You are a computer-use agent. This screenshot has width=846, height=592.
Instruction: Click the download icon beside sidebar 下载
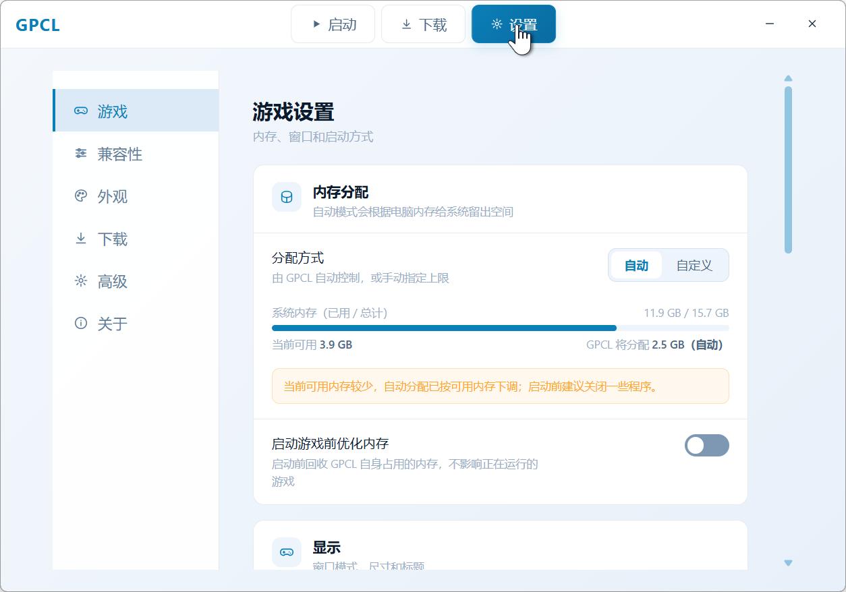81,239
